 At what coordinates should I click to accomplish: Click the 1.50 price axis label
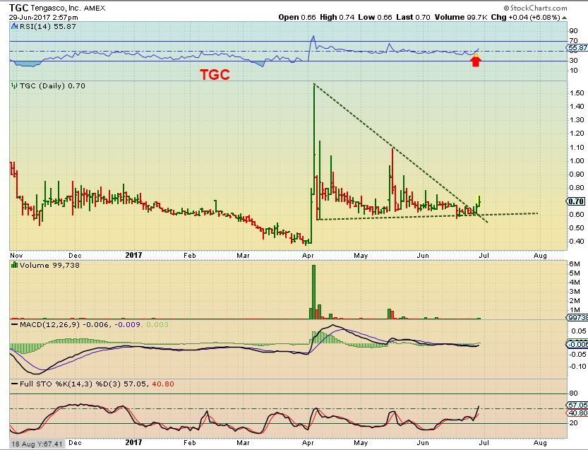click(577, 93)
